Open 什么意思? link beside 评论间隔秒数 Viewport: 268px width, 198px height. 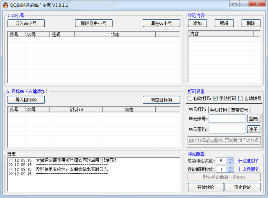pos(248,169)
